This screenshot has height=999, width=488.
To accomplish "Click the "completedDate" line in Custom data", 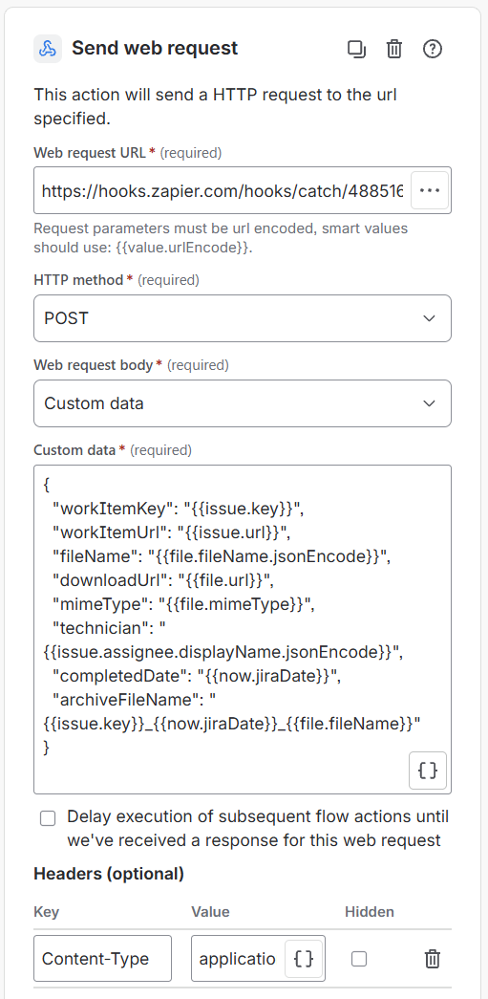I will click(x=198, y=676).
